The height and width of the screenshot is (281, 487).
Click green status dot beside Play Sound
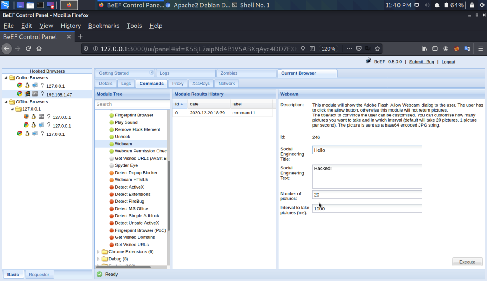pos(112,122)
